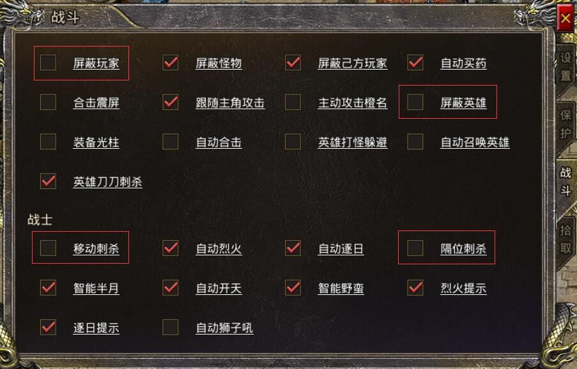Turn off 自动买药 checkbox
Viewport: 577px width, 369px height.
tap(415, 63)
